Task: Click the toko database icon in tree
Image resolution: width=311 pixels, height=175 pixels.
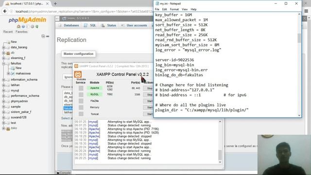Action: pos(8,128)
